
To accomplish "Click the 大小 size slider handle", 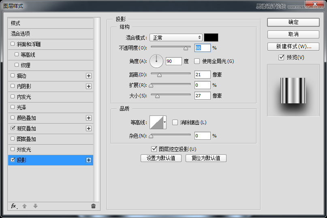I will (x=158, y=96).
